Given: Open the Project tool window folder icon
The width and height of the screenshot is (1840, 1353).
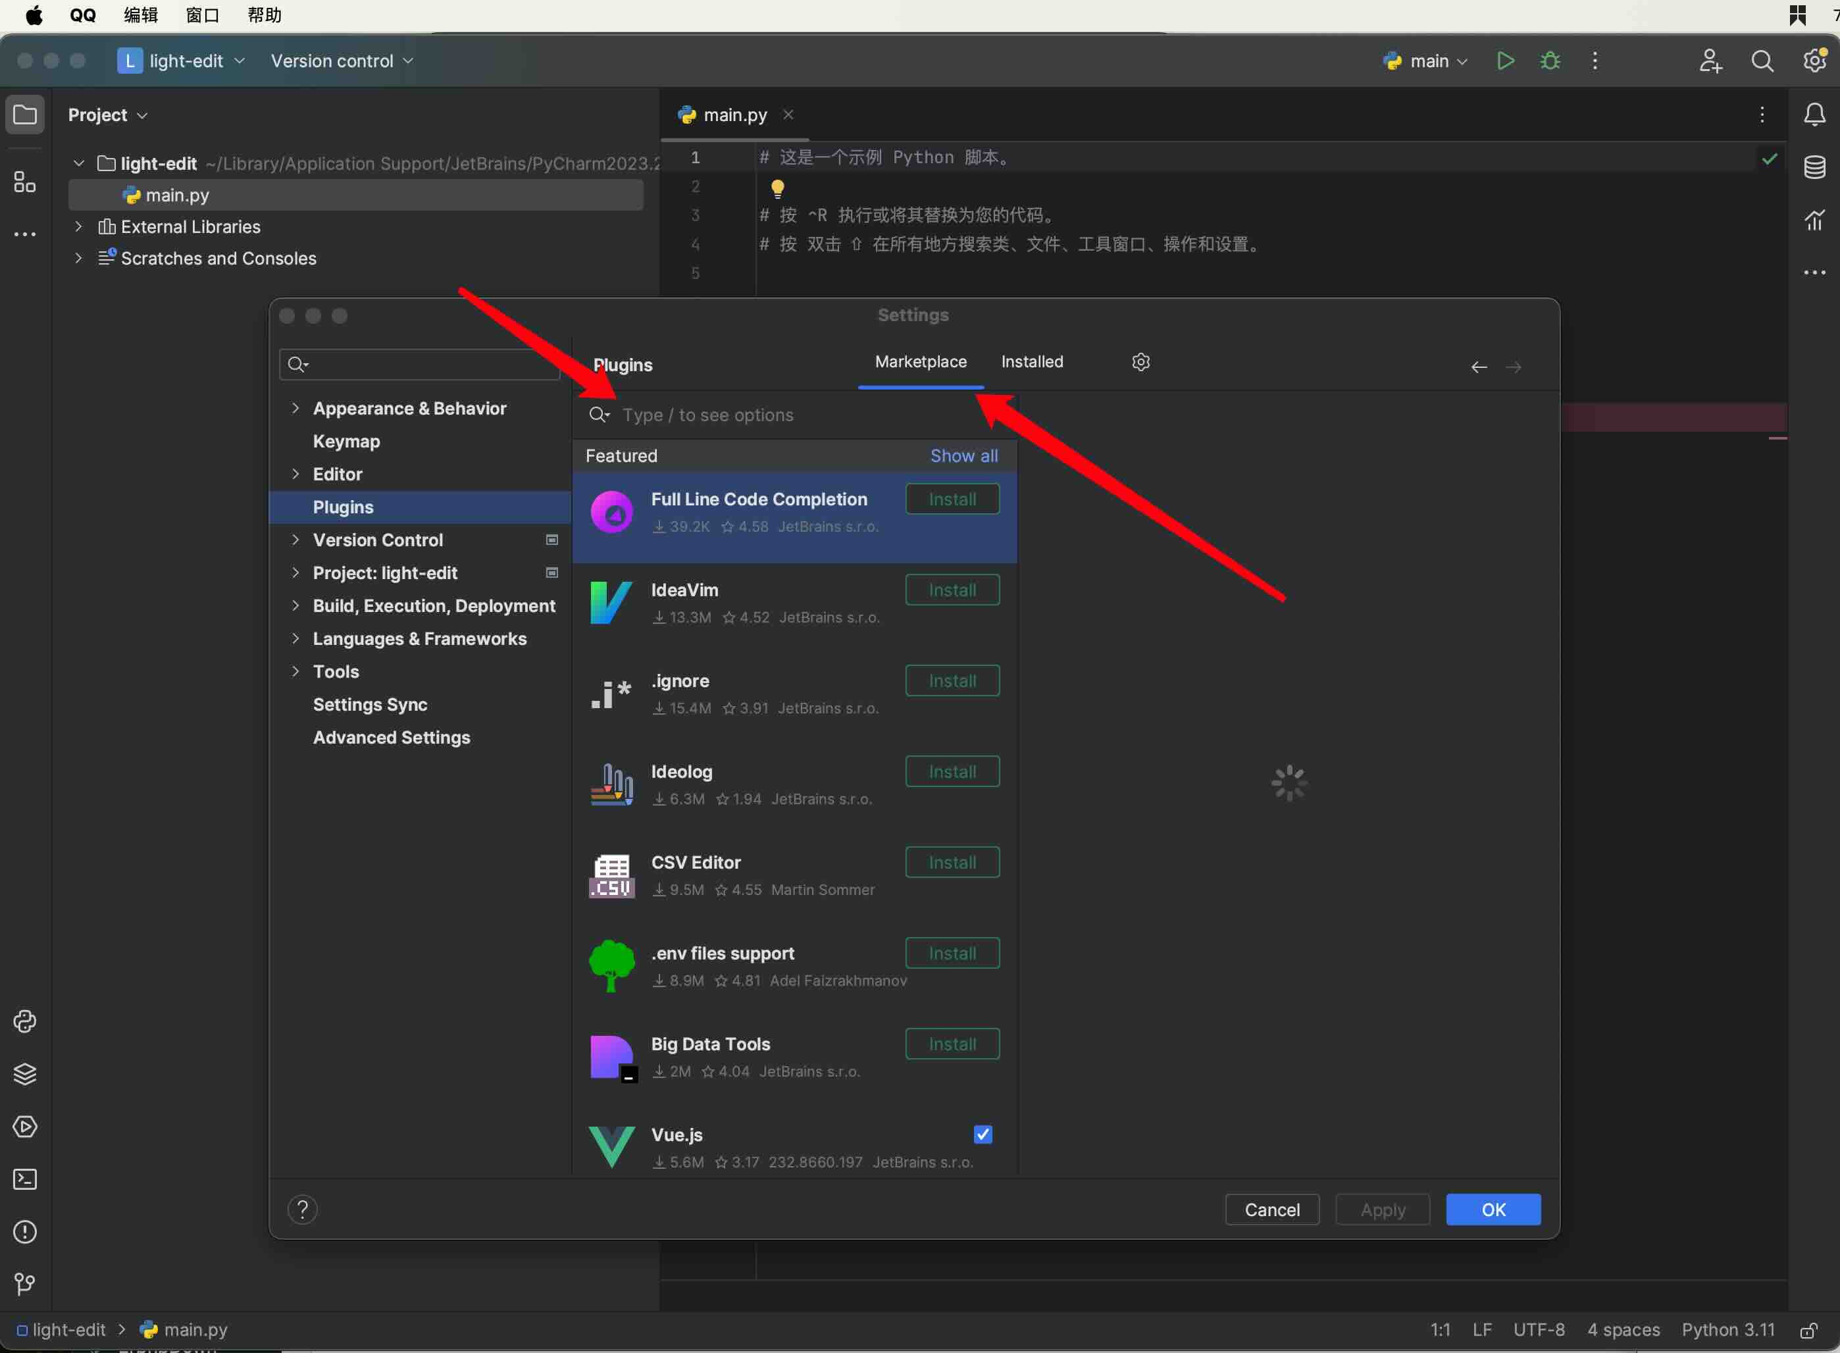Looking at the screenshot, I should (x=24, y=115).
